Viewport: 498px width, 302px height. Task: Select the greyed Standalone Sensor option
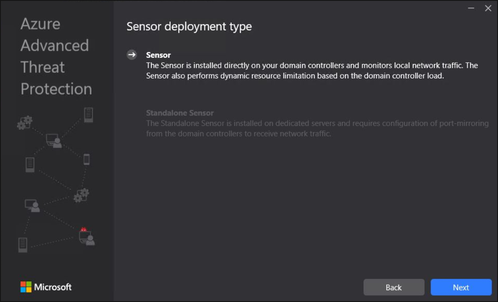tap(180, 112)
